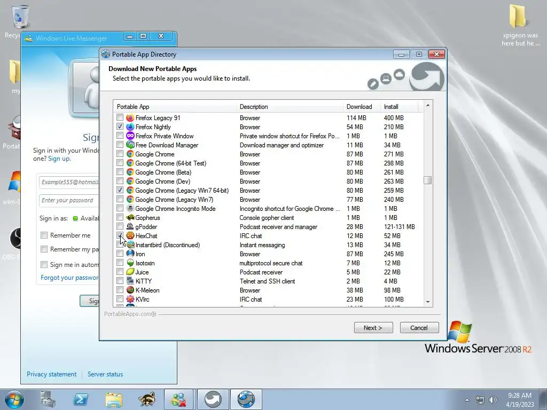Screen dimensions: 547x410
Task: Sort by Download column header
Action: [x=362, y=107]
